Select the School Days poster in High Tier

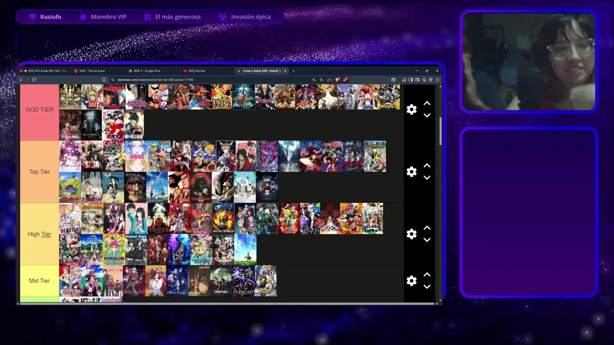click(x=136, y=250)
